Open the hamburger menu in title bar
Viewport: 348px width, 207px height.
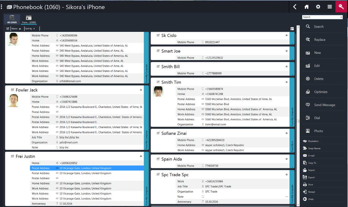pyautogui.click(x=330, y=7)
